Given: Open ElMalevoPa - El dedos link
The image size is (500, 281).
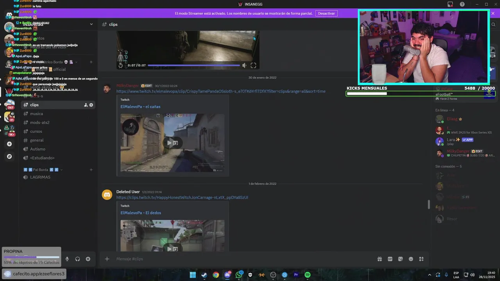Looking at the screenshot, I should click(x=141, y=213).
